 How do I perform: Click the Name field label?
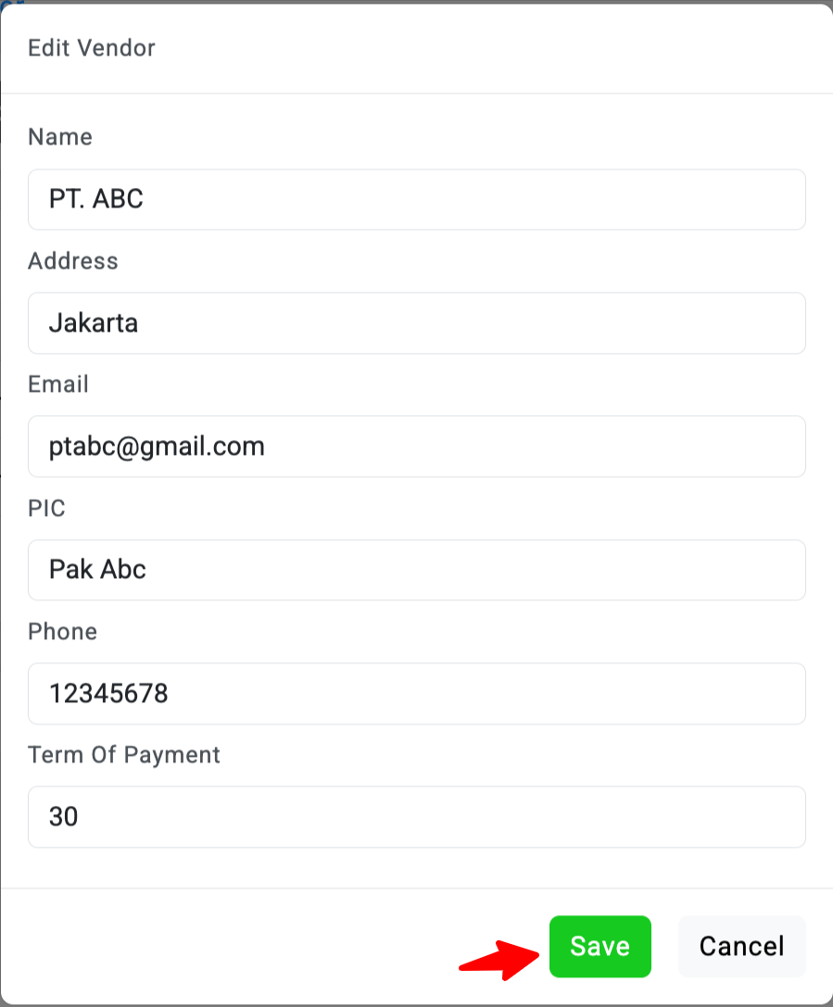pyautogui.click(x=60, y=137)
